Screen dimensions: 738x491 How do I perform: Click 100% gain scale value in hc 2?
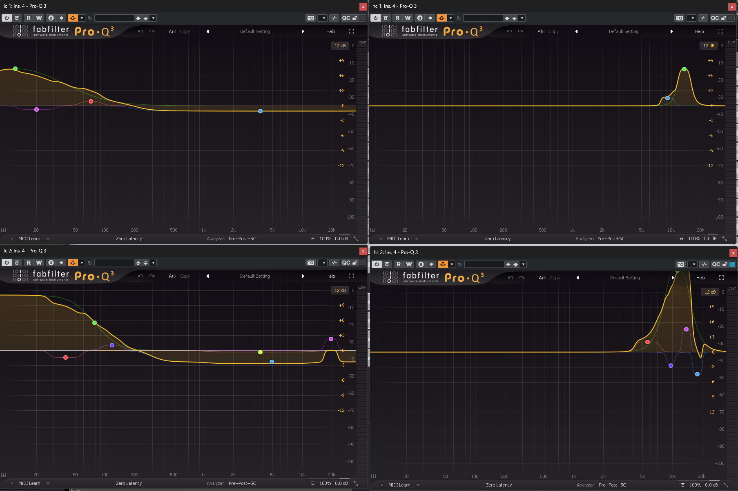coord(696,485)
